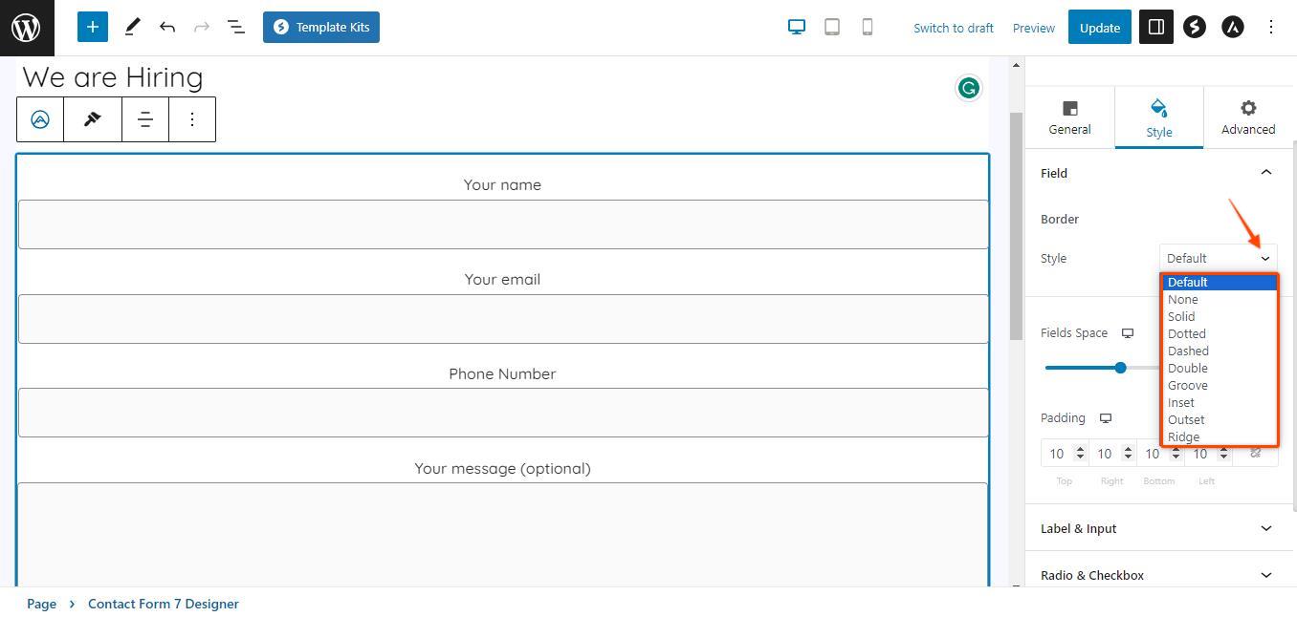Switch to the General tab

tap(1069, 117)
